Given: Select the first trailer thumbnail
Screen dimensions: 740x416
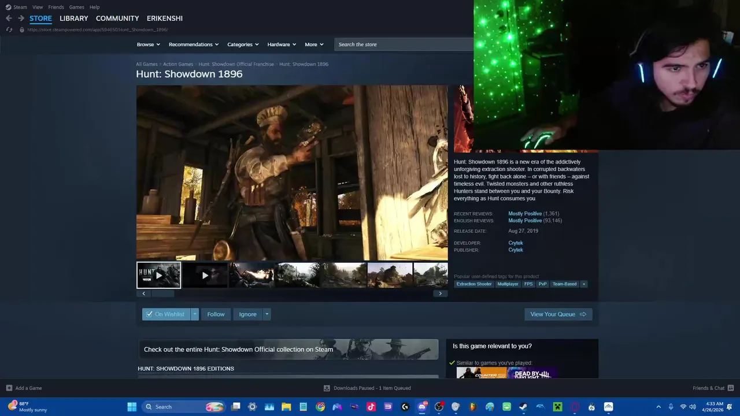Looking at the screenshot, I should tap(159, 275).
